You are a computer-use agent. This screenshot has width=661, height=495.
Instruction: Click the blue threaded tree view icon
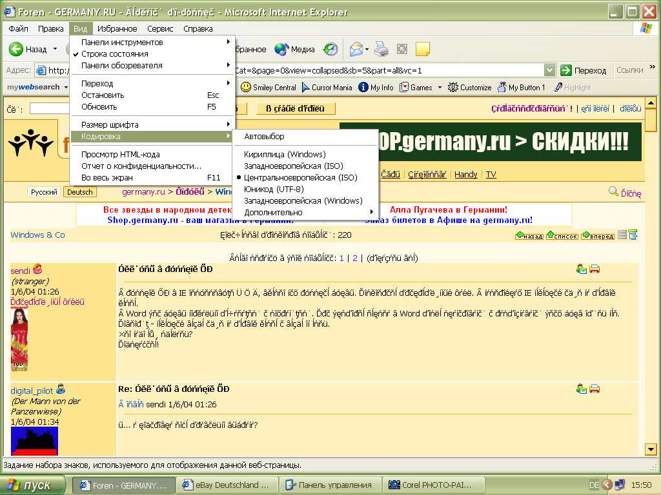point(633,235)
